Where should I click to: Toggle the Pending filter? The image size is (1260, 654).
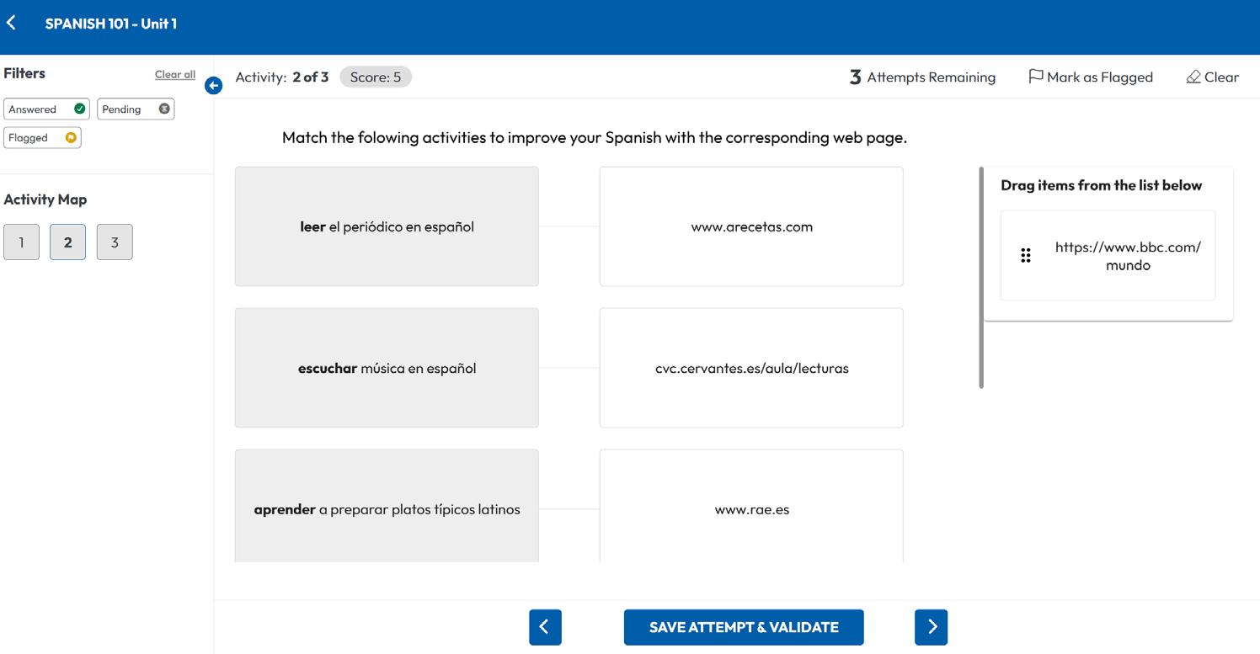136,109
